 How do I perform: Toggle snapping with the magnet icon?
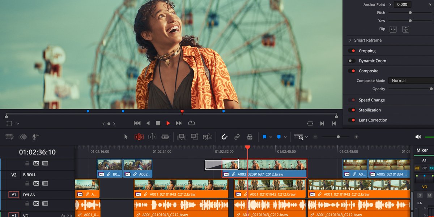225,137
